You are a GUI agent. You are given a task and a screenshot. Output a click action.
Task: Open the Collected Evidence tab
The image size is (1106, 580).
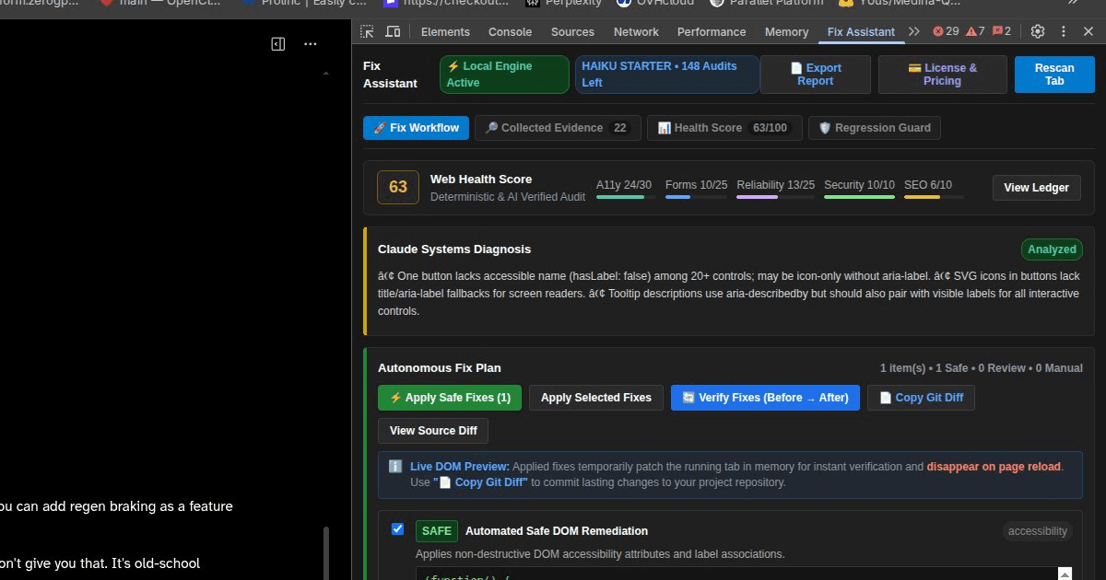tap(558, 128)
